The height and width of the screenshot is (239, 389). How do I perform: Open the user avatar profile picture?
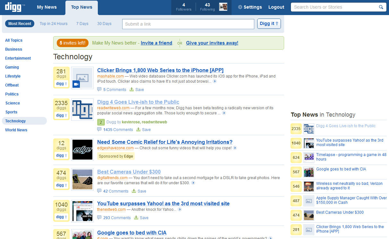click(x=223, y=7)
